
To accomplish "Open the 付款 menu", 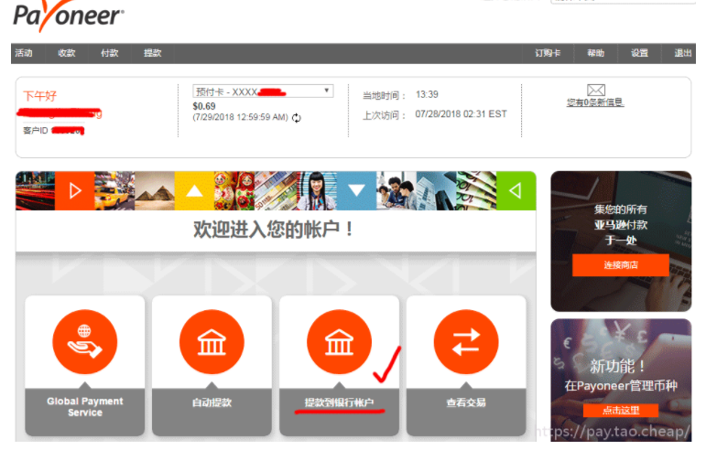I will tap(109, 53).
